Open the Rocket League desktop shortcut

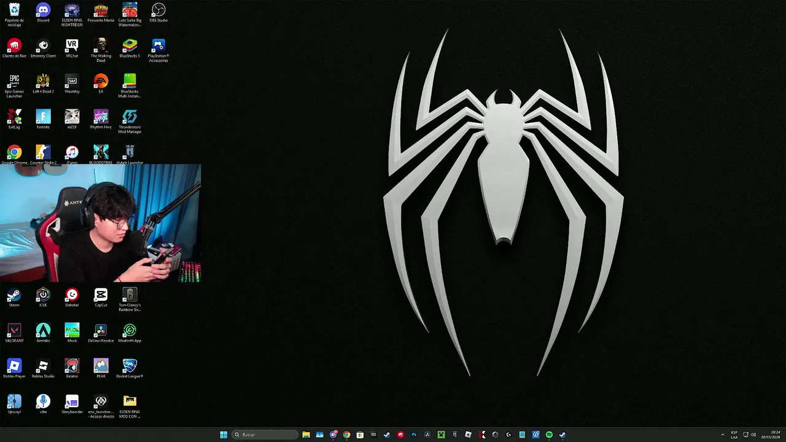[x=130, y=368]
